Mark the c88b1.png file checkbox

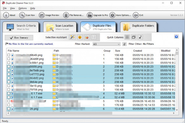click(x=9, y=63)
